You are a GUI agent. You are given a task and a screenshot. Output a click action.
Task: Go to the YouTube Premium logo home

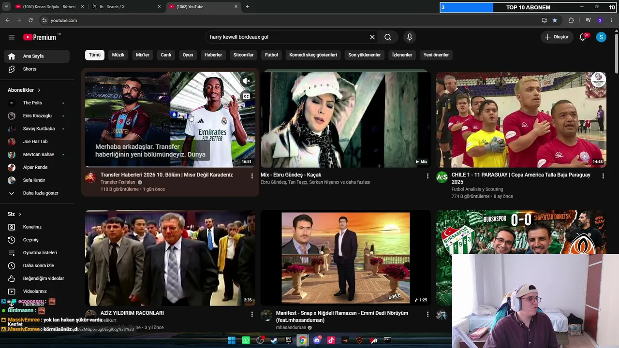pyautogui.click(x=40, y=37)
